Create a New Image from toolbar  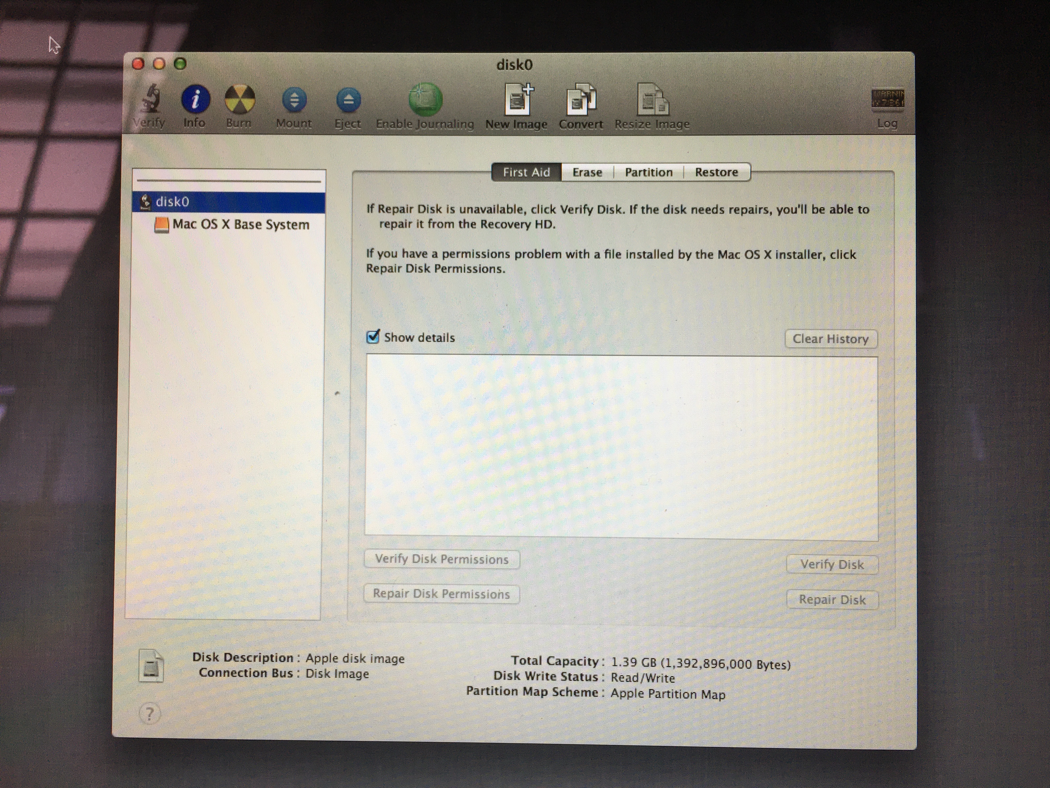pos(517,100)
